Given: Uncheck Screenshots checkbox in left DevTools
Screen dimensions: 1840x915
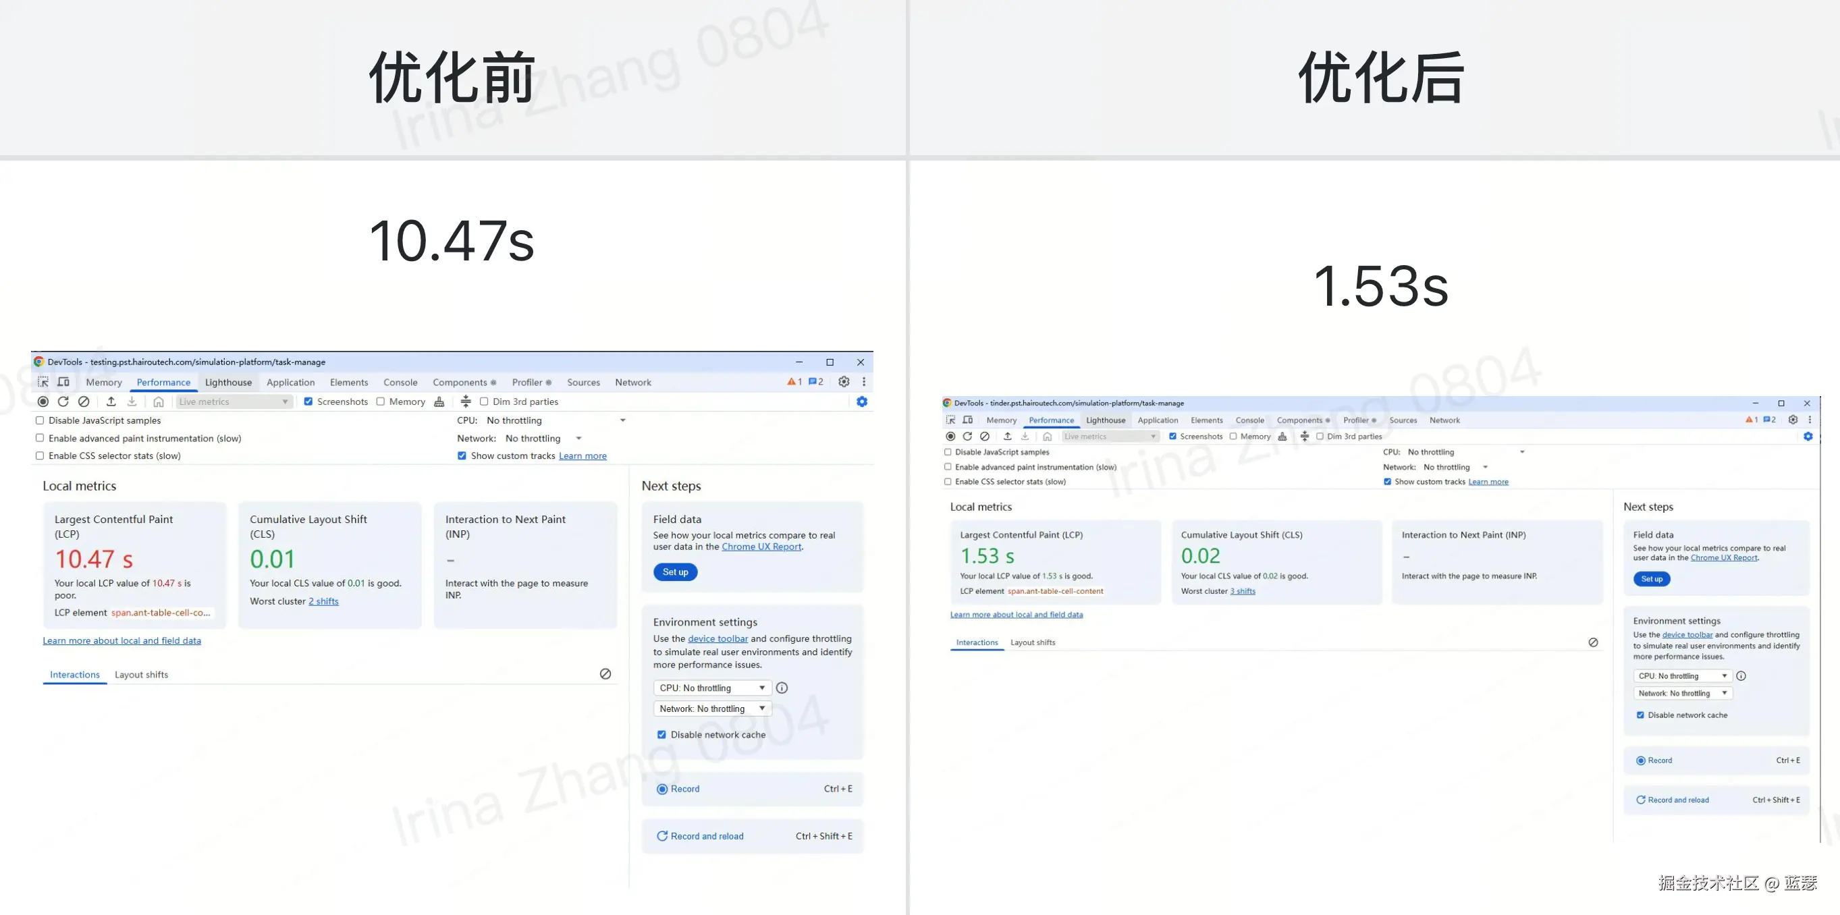Looking at the screenshot, I should click(308, 401).
